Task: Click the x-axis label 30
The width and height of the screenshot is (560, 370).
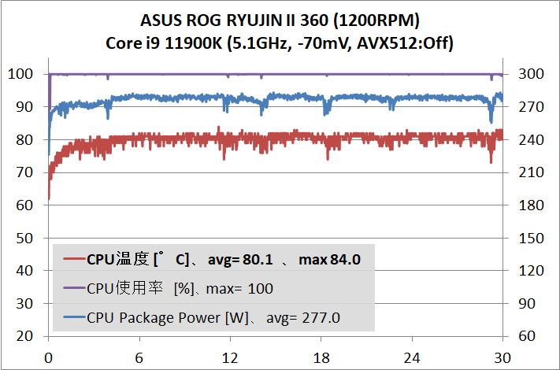Action: click(503, 358)
